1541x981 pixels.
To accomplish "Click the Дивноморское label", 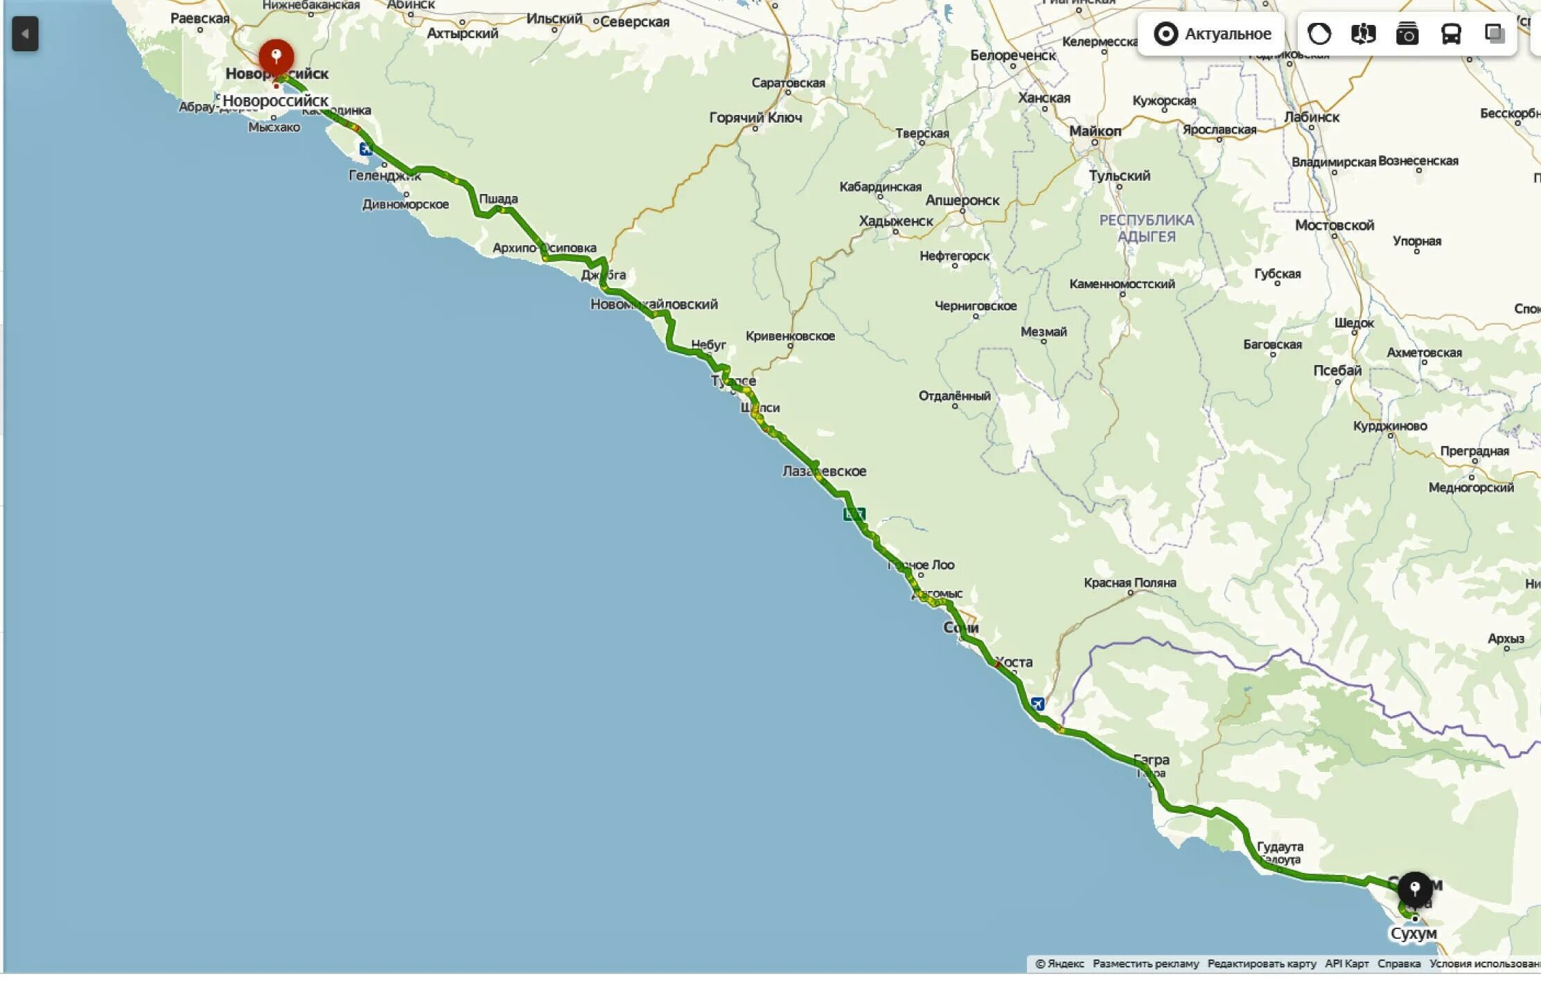I will coord(405,204).
